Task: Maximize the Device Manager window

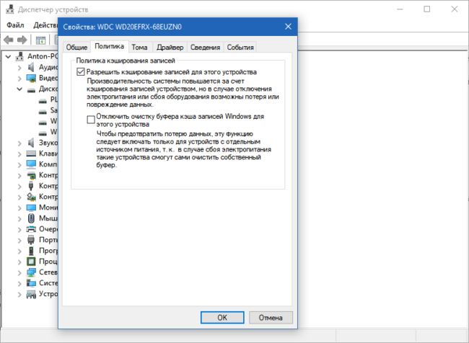Action: pyautogui.click(x=427, y=9)
